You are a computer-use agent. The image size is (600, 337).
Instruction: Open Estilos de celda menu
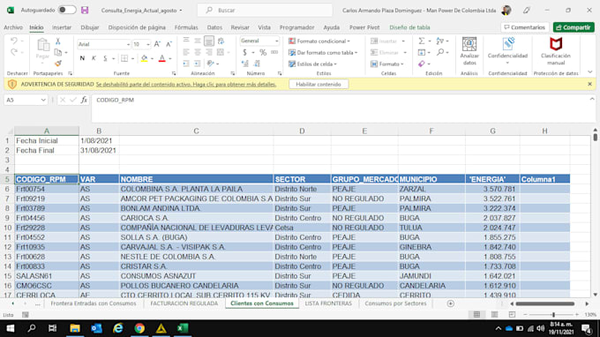pos(312,64)
